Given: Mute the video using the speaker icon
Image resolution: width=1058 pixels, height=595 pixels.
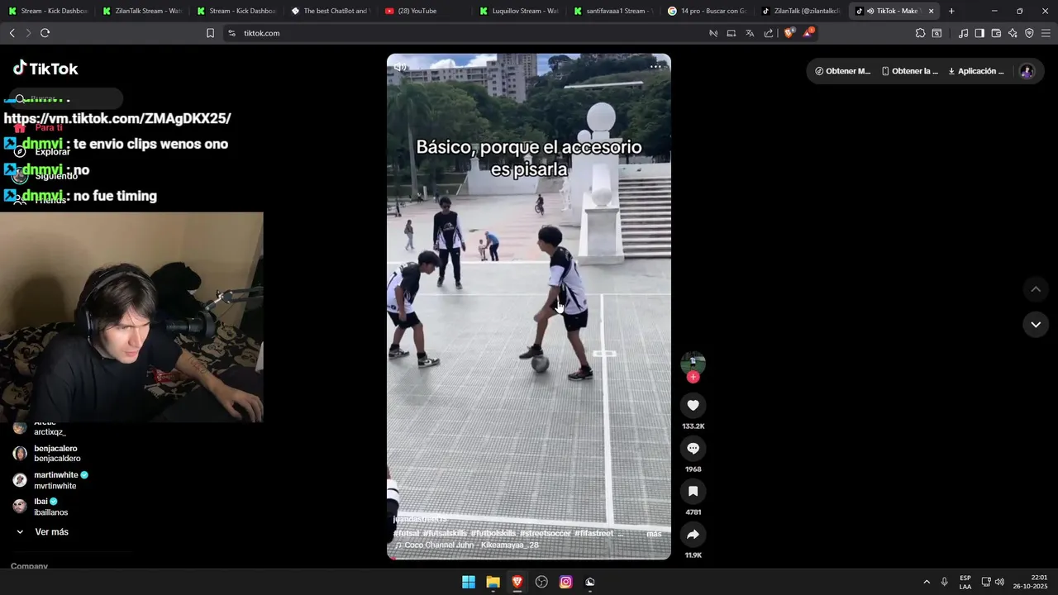Looking at the screenshot, I should tap(401, 67).
